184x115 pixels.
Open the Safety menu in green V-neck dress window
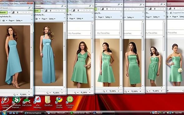[80, 18]
